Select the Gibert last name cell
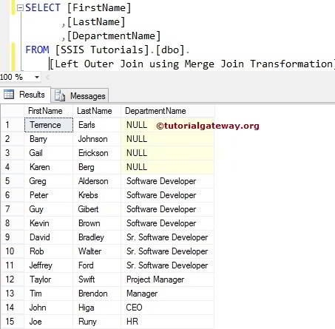The height and width of the screenshot is (329, 335). (97, 209)
